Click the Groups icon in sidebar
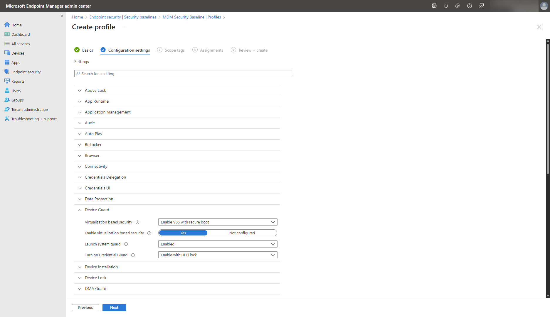This screenshot has height=317, width=550. [x=7, y=100]
